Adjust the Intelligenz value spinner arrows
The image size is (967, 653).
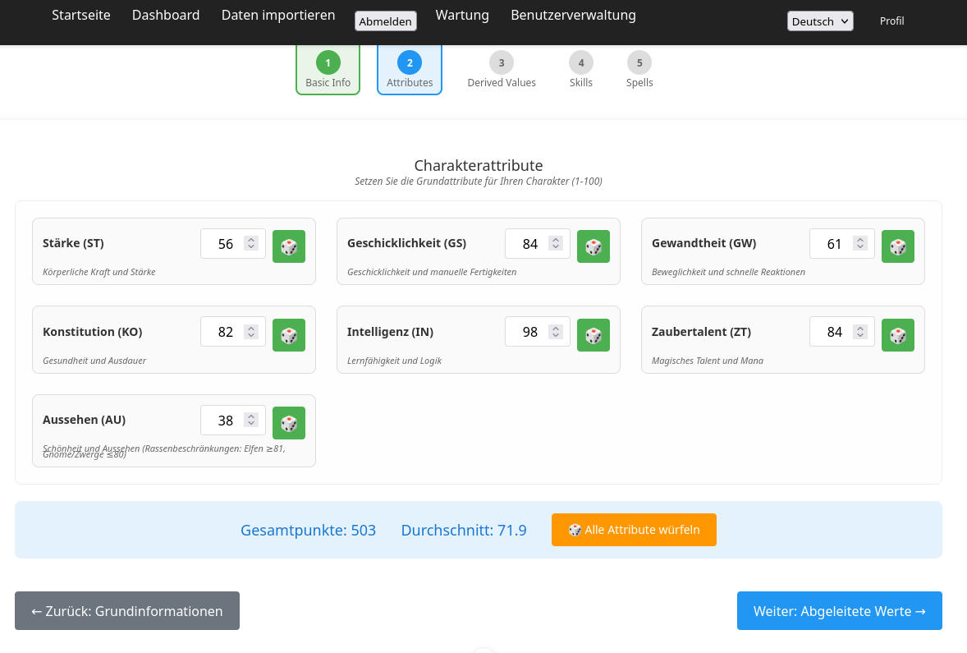pyautogui.click(x=556, y=332)
